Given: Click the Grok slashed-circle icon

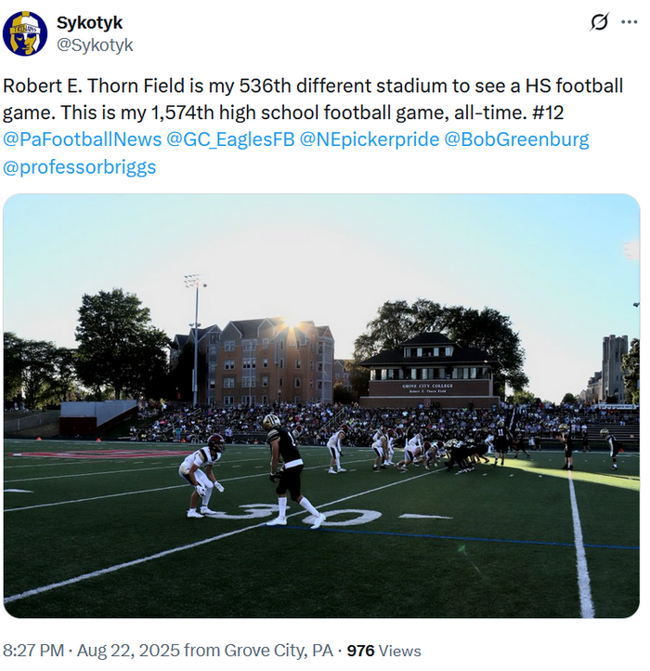Looking at the screenshot, I should coord(599,21).
